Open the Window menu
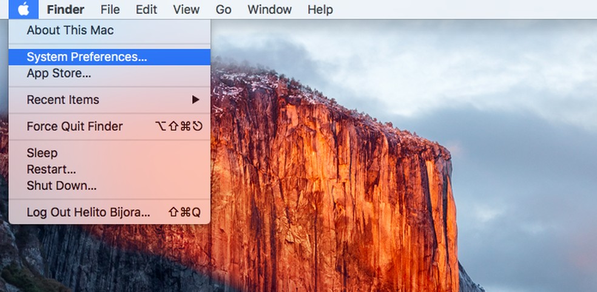597x292 pixels. [269, 9]
